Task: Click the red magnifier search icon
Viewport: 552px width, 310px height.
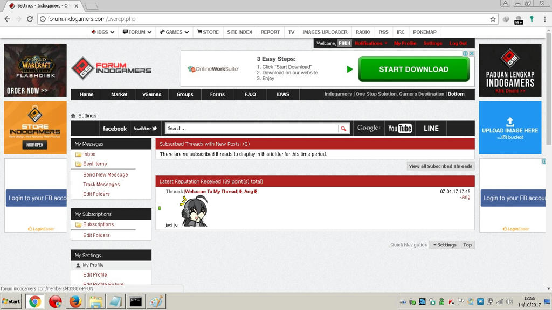Action: 343,129
